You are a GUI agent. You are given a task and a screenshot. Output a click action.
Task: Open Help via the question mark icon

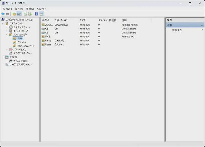tap(37, 14)
